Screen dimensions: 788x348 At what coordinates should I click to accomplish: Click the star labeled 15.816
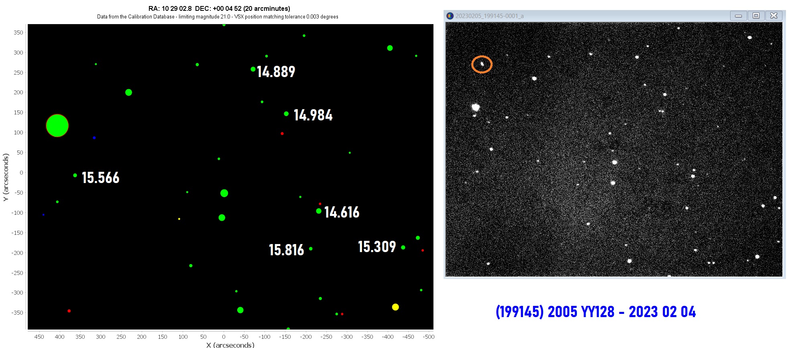(x=311, y=249)
